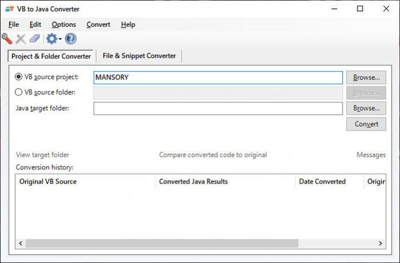This screenshot has height=263, width=400.
Task: Switch to File & Snippet Converter tab
Action: [x=139, y=56]
